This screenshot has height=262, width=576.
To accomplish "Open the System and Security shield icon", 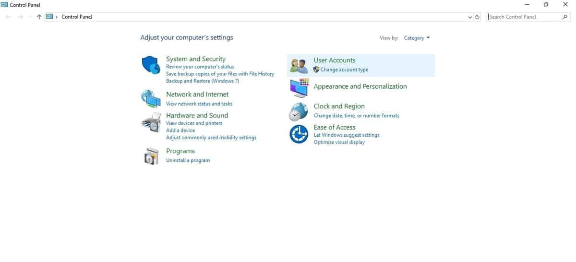I will click(151, 65).
